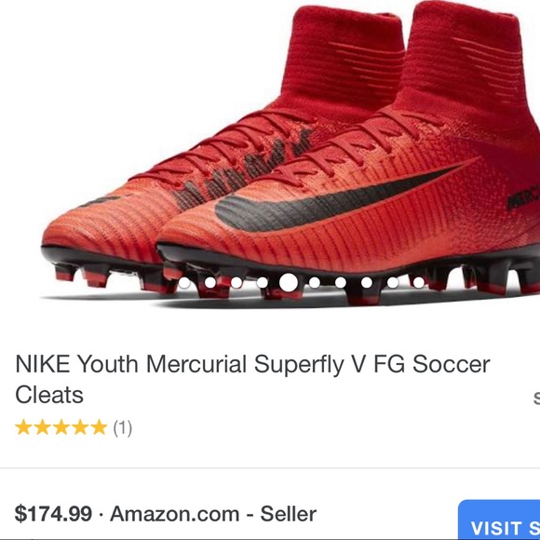540x540 pixels.
Task: Click the first gold star
Action: [x=24, y=427]
